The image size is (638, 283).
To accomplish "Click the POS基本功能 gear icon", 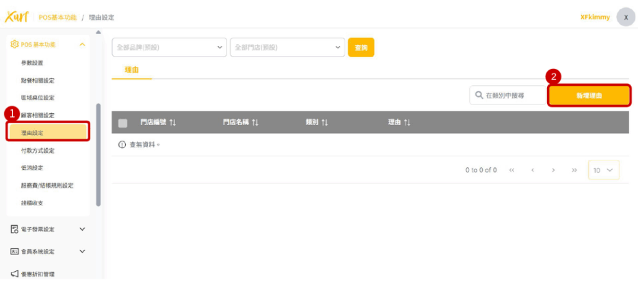I will [14, 45].
